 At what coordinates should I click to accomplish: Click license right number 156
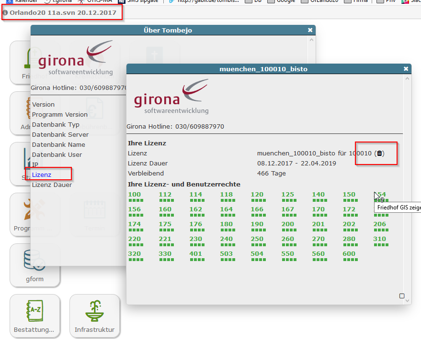pos(135,209)
